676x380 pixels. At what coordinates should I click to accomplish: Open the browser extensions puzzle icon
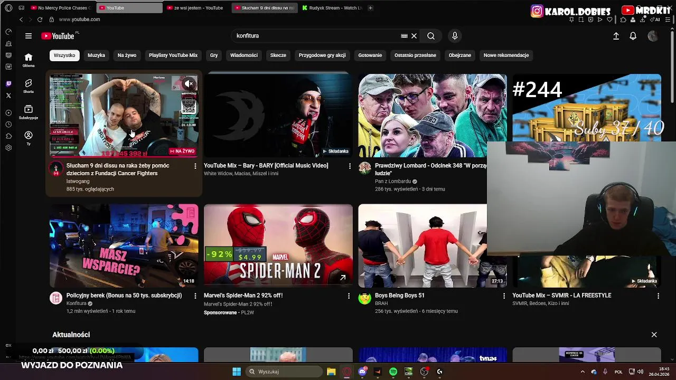click(623, 20)
